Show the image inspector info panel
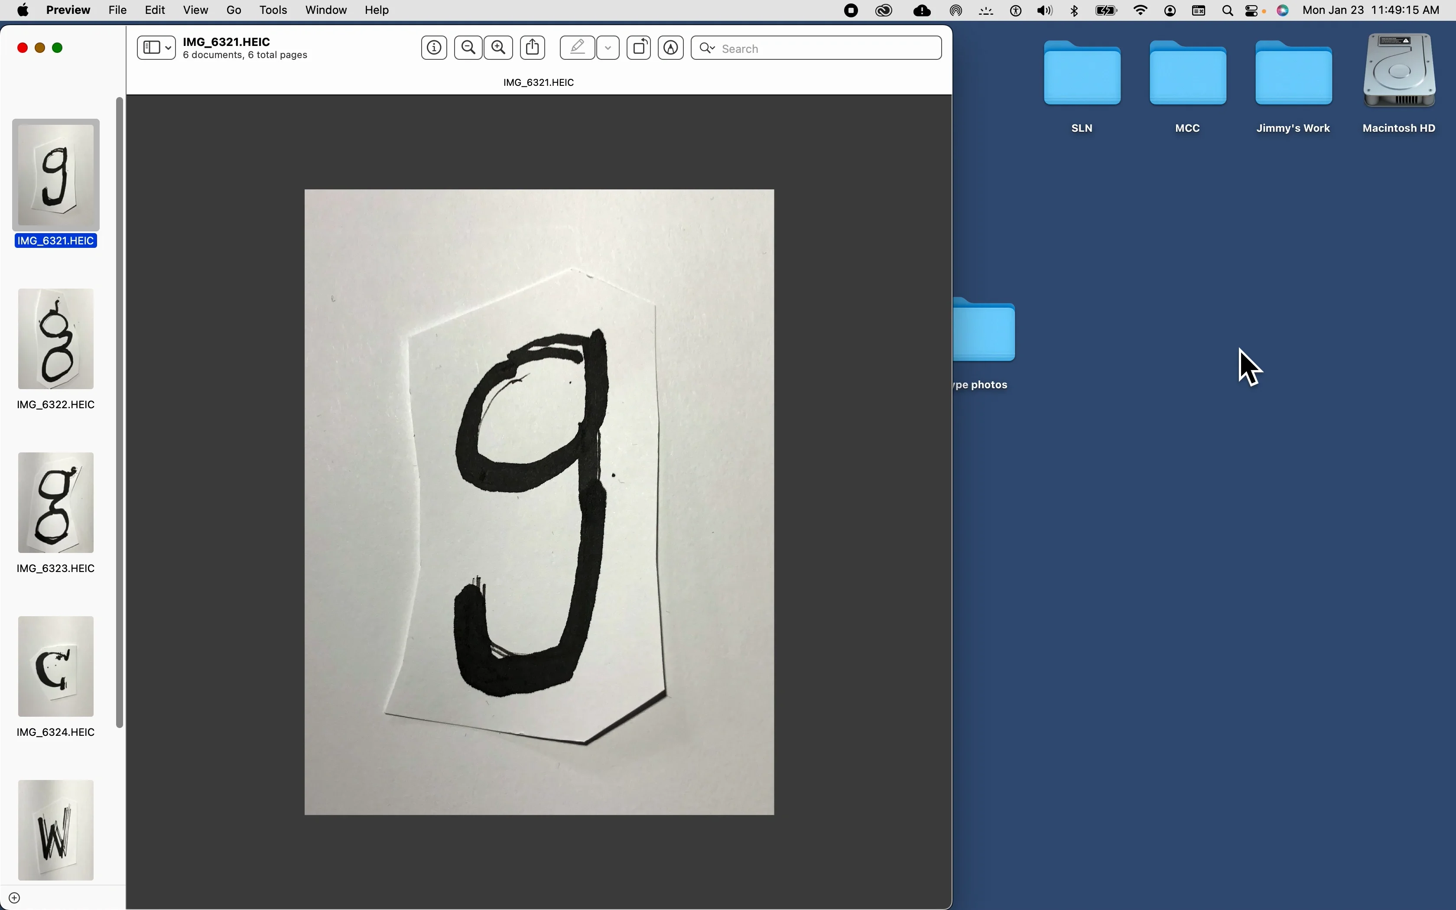 [434, 48]
